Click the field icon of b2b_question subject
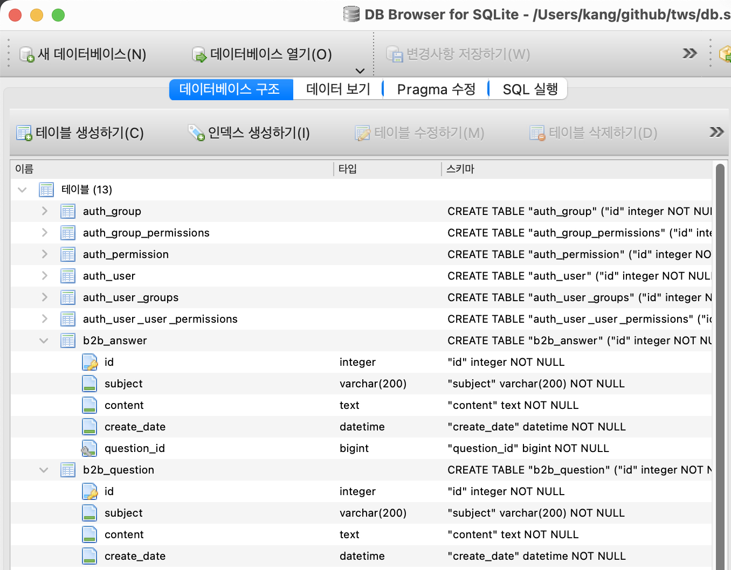 (x=89, y=513)
